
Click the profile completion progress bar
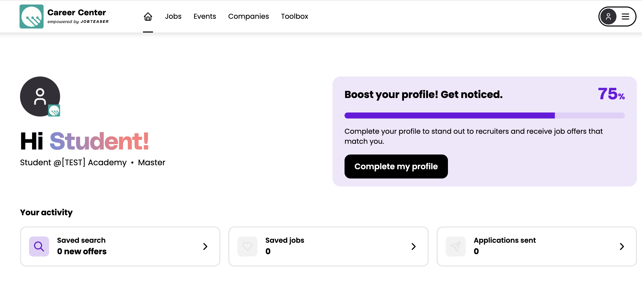coord(485,115)
